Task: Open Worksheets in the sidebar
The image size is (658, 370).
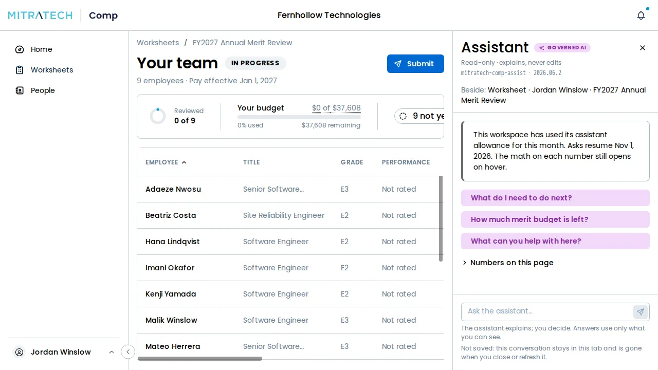Action: pos(64,70)
